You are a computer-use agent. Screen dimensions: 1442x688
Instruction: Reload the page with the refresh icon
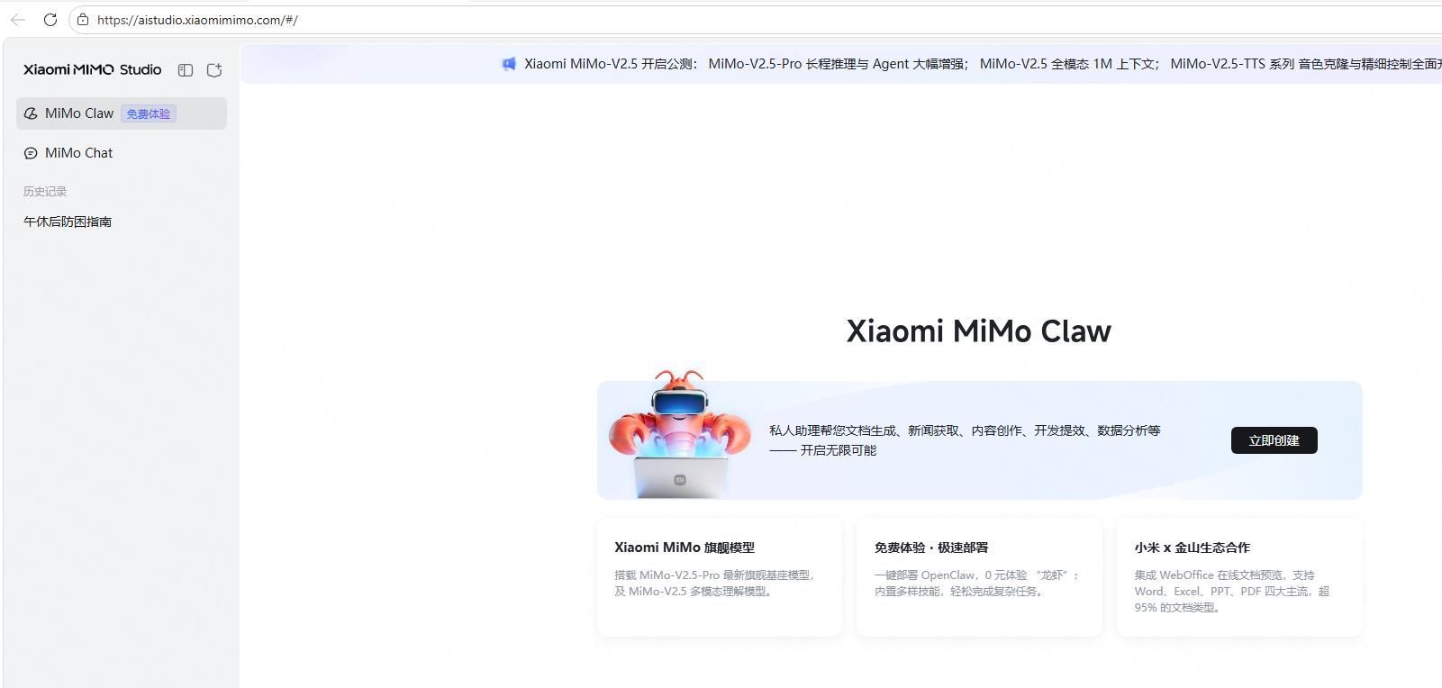(50, 20)
